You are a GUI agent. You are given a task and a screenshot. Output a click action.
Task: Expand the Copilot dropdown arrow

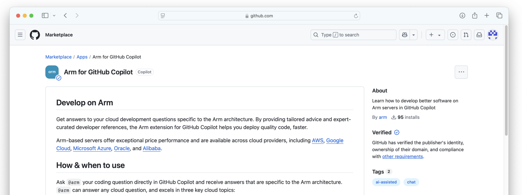[413, 35]
